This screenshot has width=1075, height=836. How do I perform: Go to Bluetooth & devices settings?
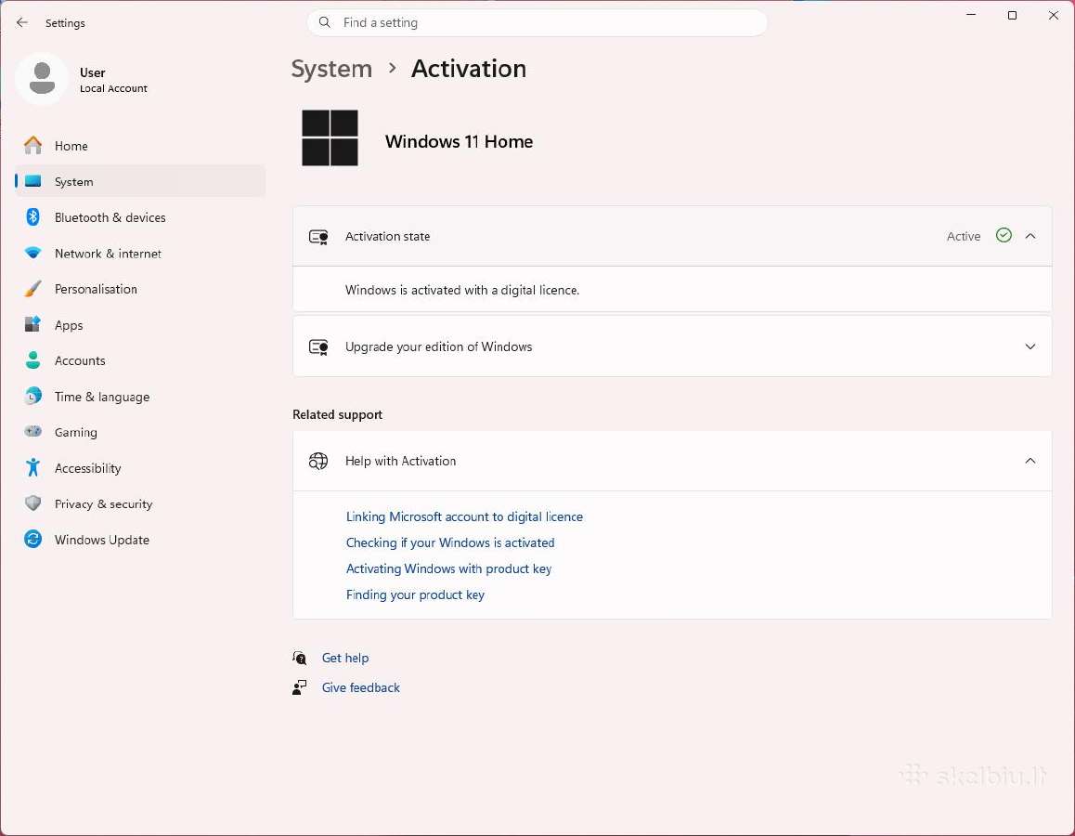[x=140, y=217]
